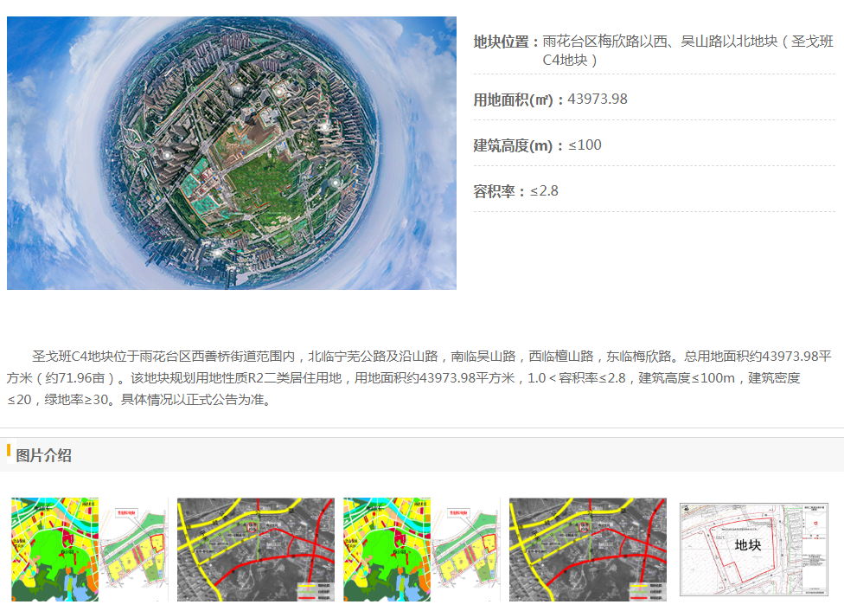Open the second grayscale satellite road map thumbnail
Screen dimensions: 844x611
click(x=587, y=549)
